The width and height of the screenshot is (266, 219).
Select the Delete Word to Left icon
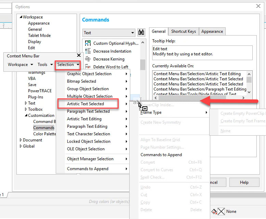click(x=88, y=66)
